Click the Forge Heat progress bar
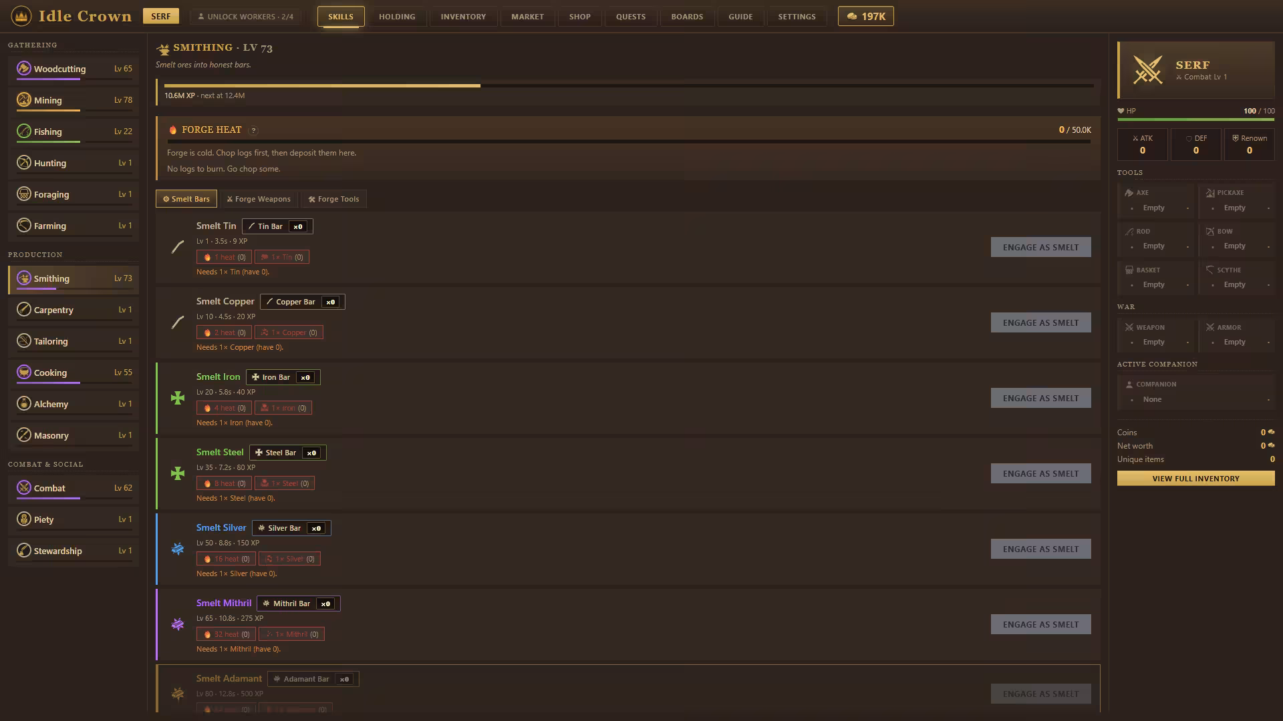Viewport: 1283px width, 721px height. point(629,142)
